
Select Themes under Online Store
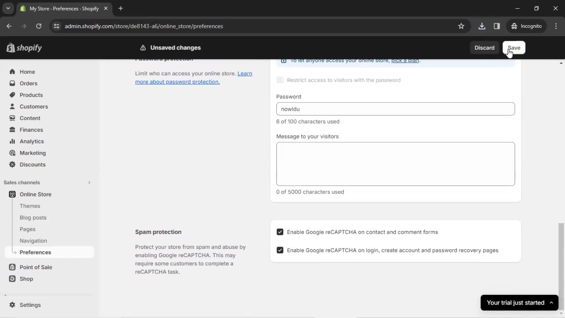tap(30, 206)
